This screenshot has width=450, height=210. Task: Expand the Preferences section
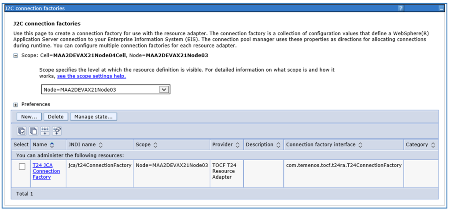[x=16, y=105]
